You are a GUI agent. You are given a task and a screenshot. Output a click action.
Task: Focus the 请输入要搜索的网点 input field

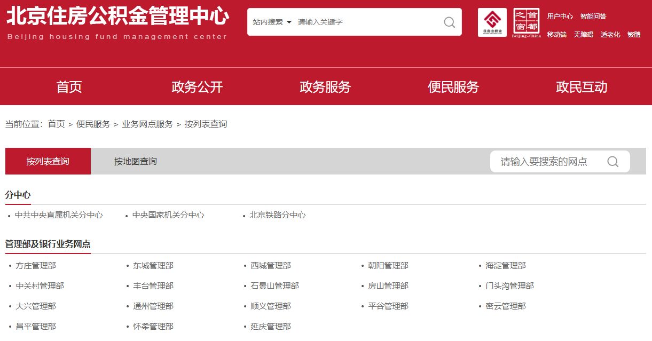pyautogui.click(x=550, y=162)
